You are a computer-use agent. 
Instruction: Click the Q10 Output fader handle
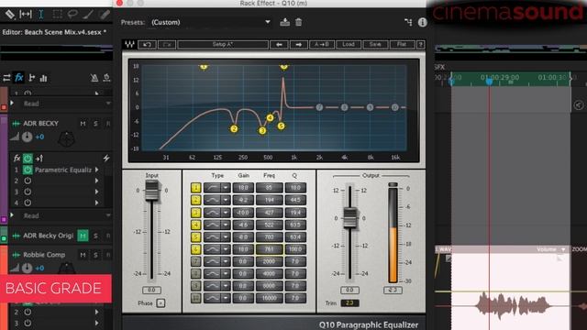[x=350, y=218]
